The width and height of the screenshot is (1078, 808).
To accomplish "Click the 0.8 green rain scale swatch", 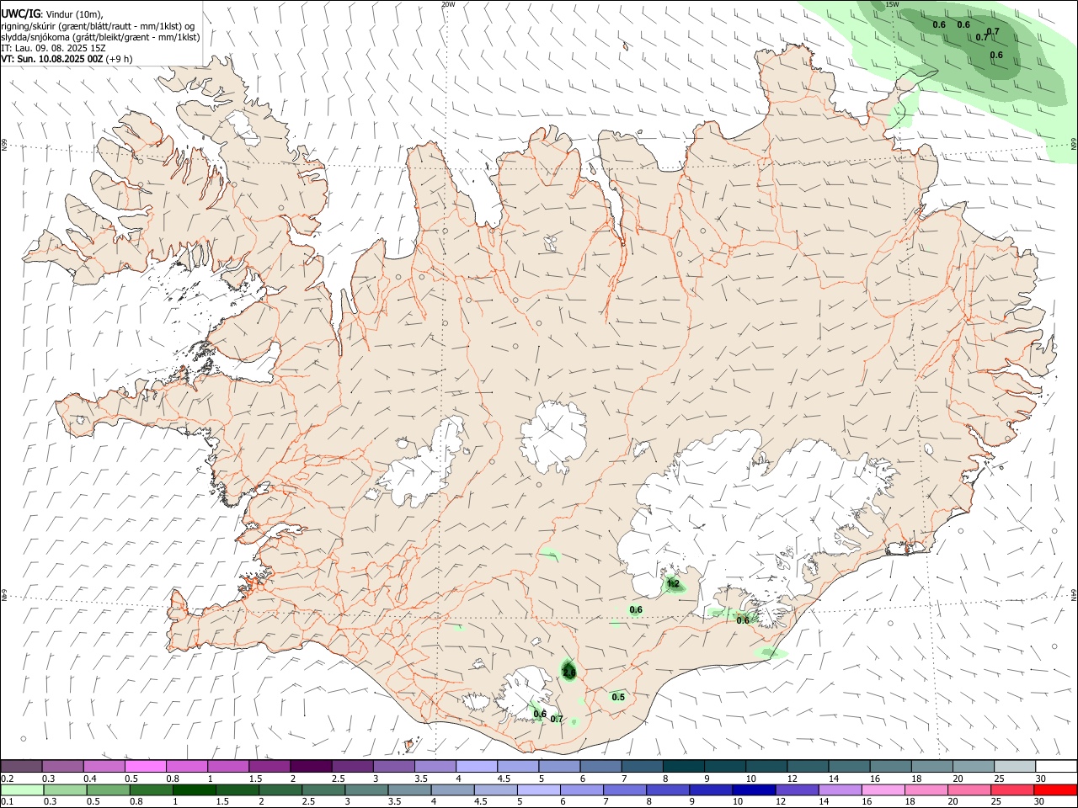I will tap(151, 789).
